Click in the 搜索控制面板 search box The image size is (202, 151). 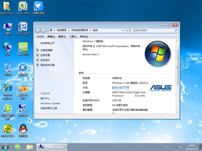(151, 31)
